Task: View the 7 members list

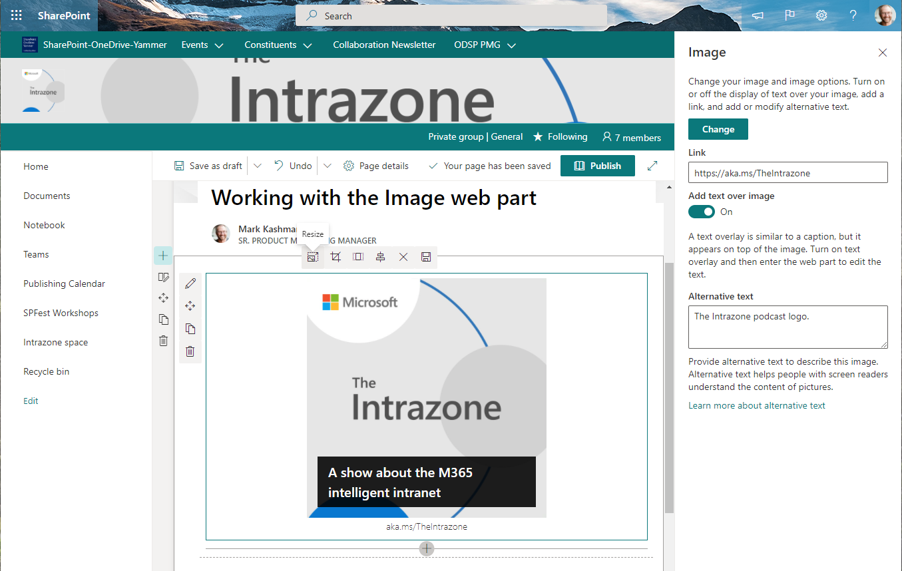Action: pos(631,137)
